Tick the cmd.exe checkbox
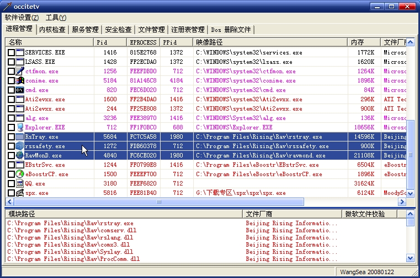This screenshot has height=278, width=420. click(x=11, y=90)
